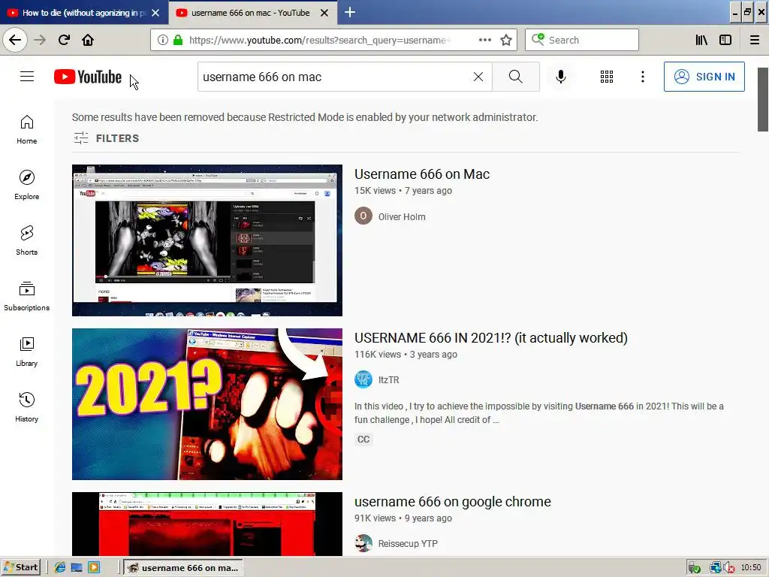
Task: Open the Windows Start menu
Action: [x=20, y=568]
